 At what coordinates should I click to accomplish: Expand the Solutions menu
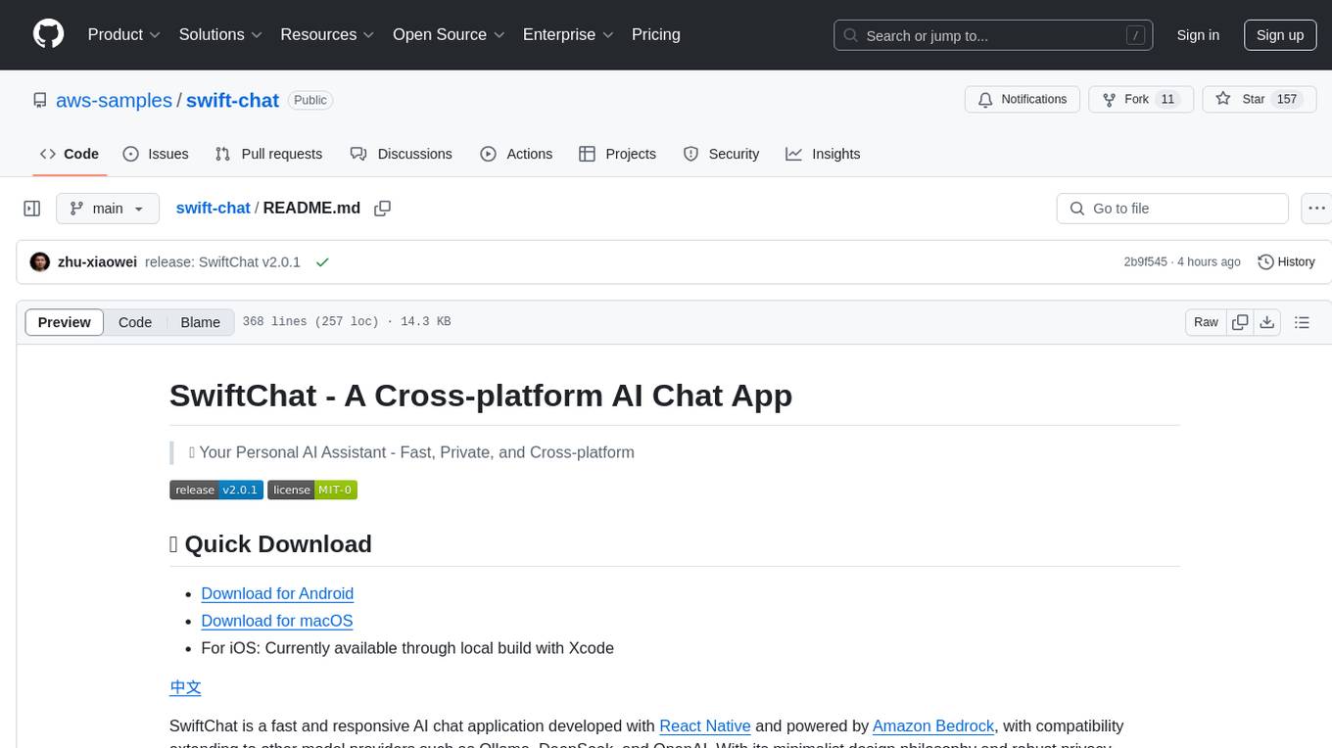tap(220, 34)
